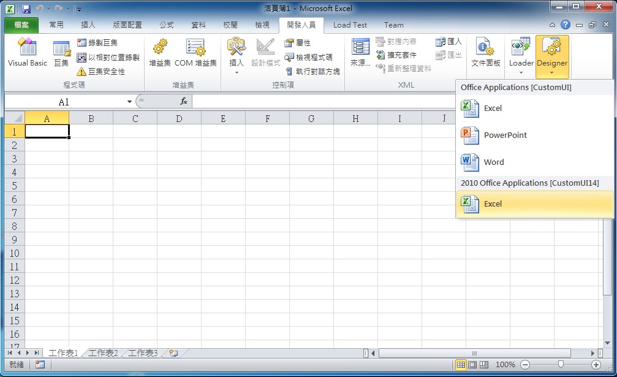The height and width of the screenshot is (377, 617).
Task: Switch to the 常用 Home tab
Action: [56, 25]
